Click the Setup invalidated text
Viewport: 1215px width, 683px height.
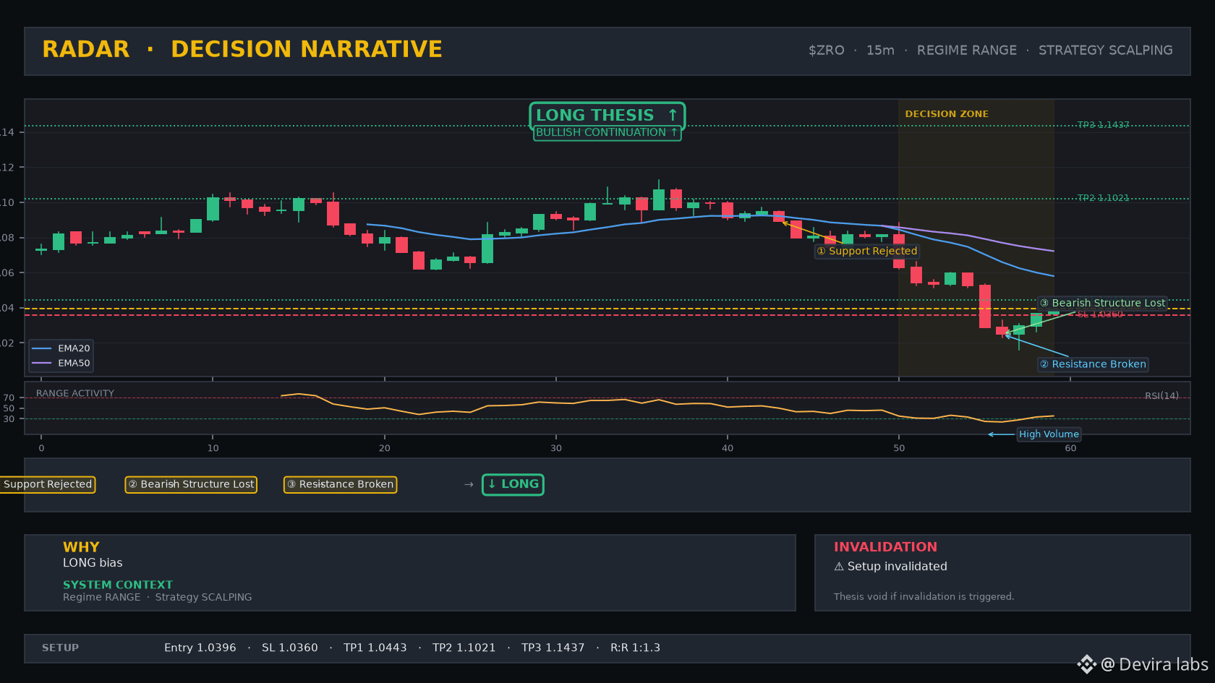tap(897, 567)
